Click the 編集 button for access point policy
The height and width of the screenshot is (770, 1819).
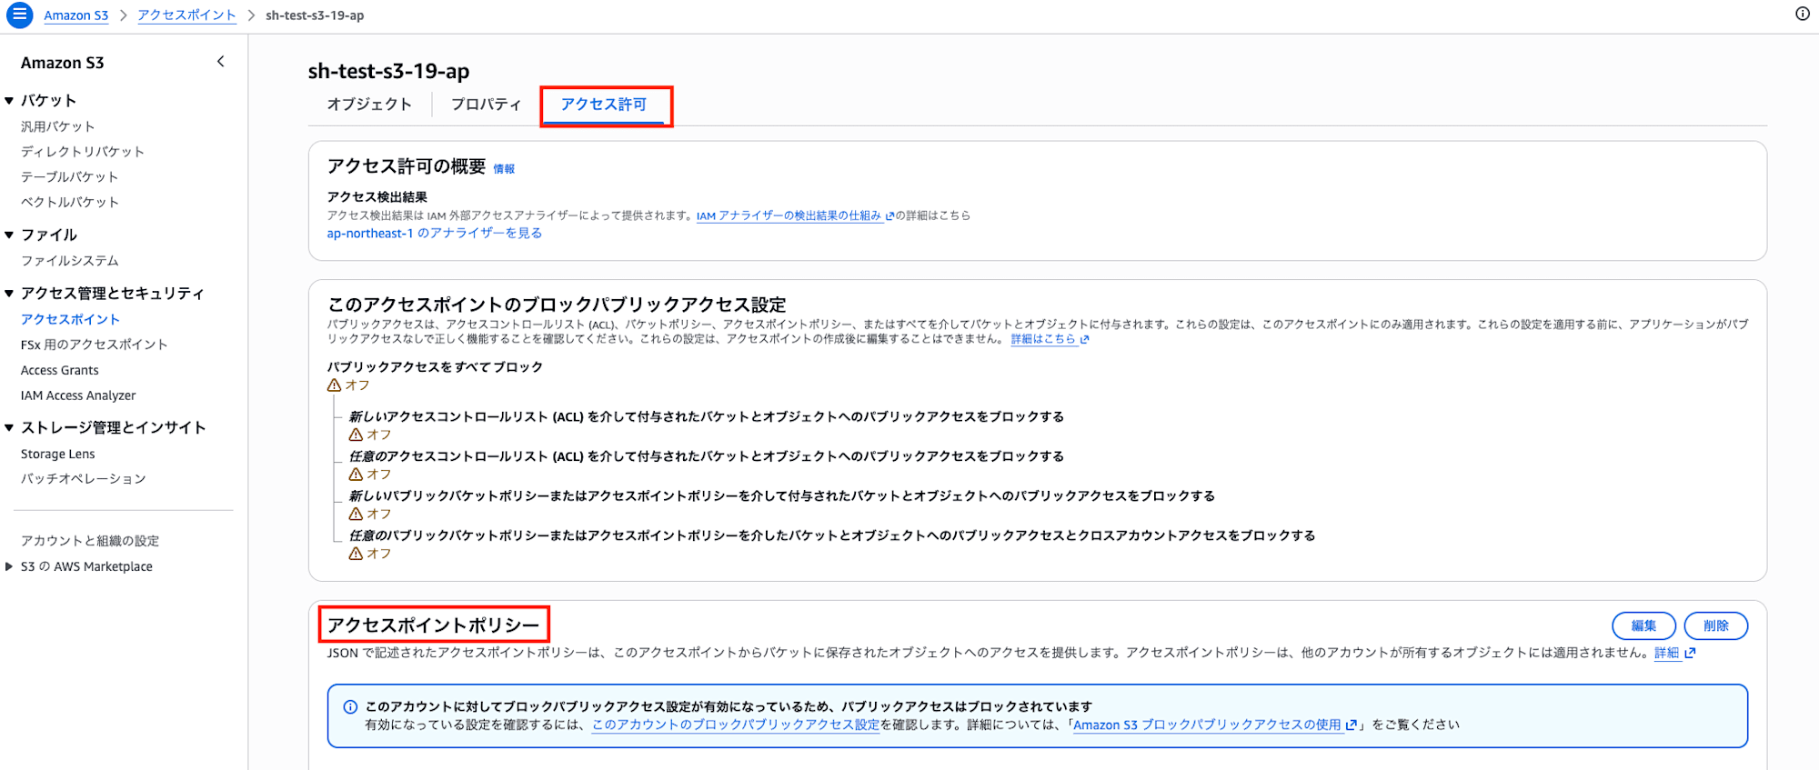click(1643, 625)
